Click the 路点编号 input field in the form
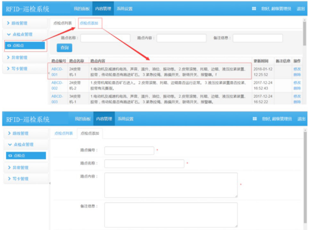Image resolution: width=310 pixels, height=230 pixels. pyautogui.click(x=129, y=151)
